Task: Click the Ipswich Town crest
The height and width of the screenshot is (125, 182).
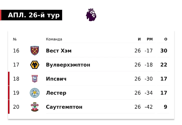Action: point(34,79)
